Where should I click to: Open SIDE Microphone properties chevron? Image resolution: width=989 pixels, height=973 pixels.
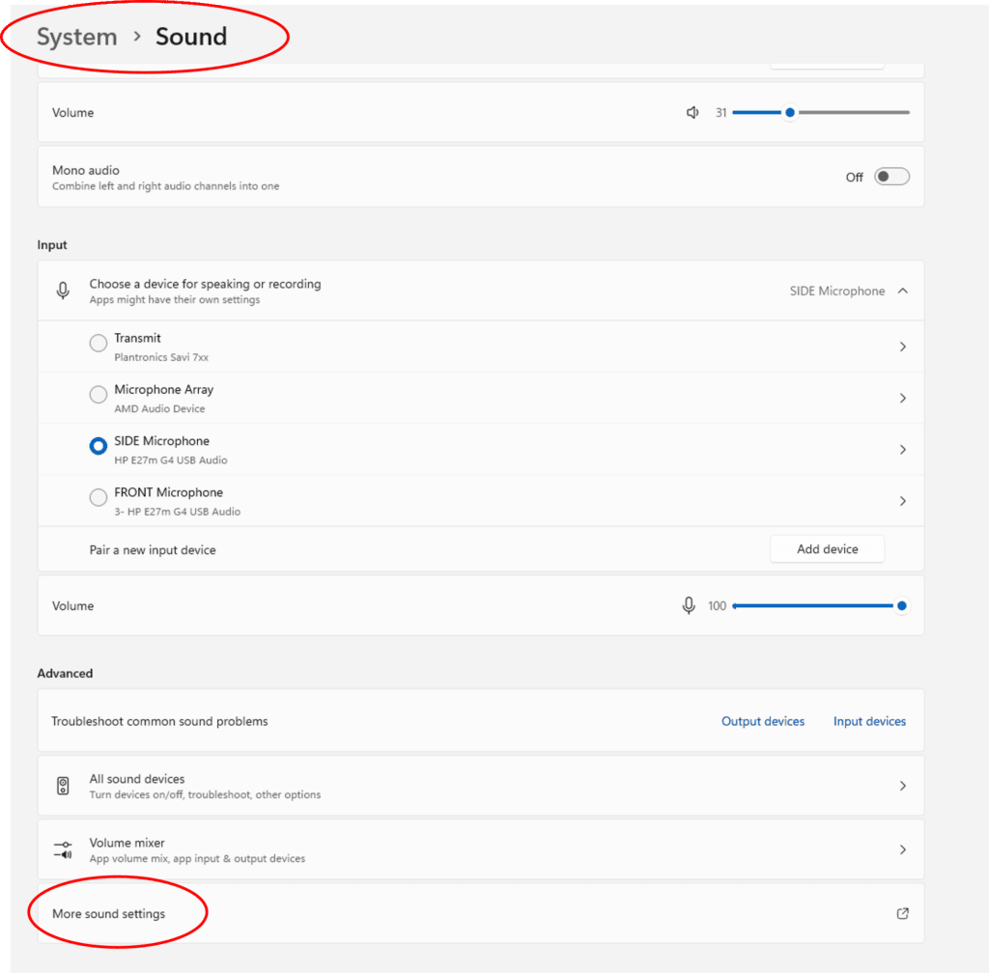pos(902,450)
